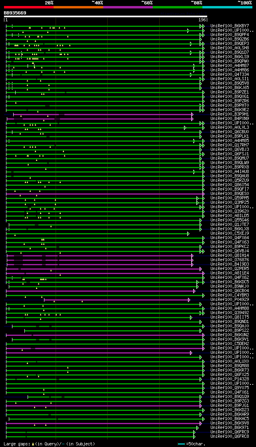Select the UniRef100_Q39492 label
The image size is (256, 447).
click(x=230, y=313)
